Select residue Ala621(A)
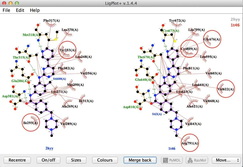 (194, 107)
